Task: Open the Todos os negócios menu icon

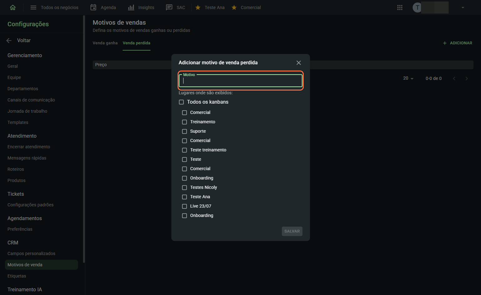Action: coord(33,7)
